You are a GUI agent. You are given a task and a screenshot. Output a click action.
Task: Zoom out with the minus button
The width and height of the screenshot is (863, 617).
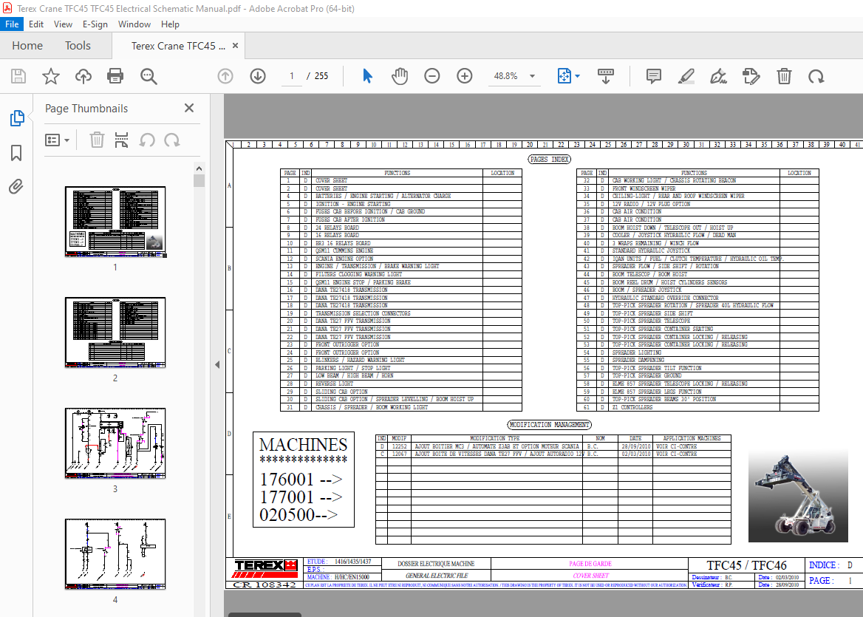click(x=432, y=76)
